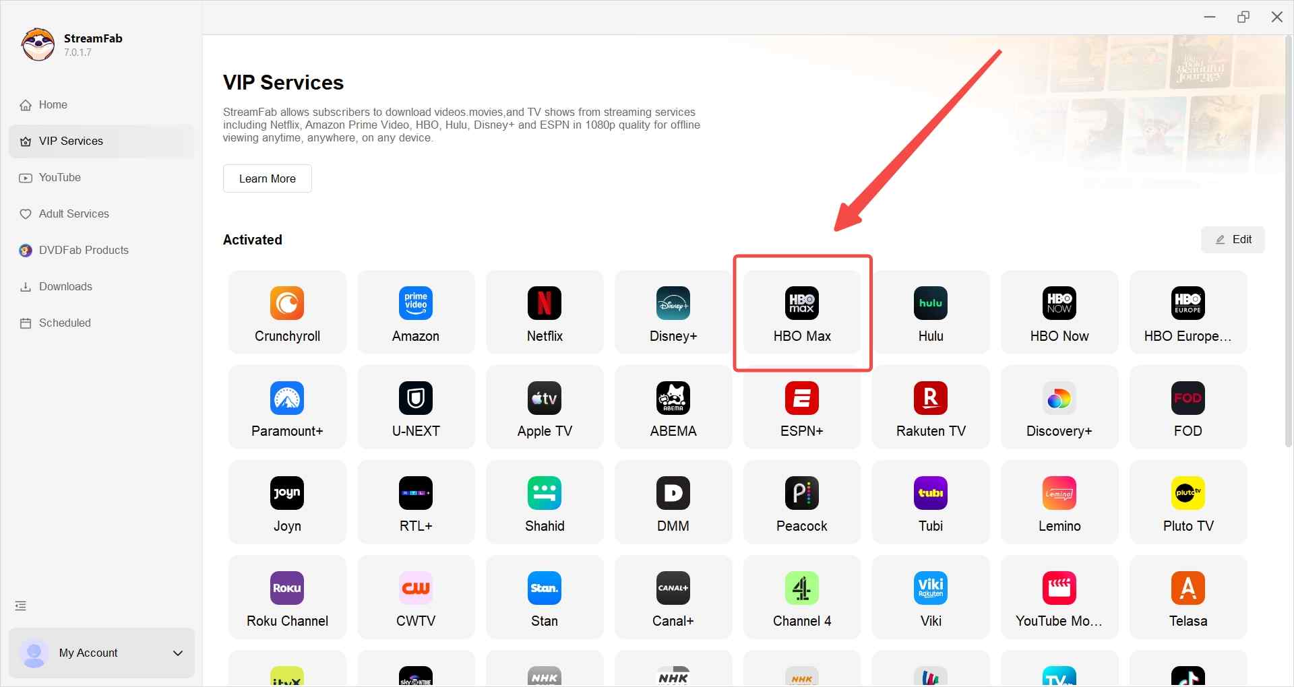Click Edit above the services grid
The width and height of the screenshot is (1294, 687).
(1233, 239)
